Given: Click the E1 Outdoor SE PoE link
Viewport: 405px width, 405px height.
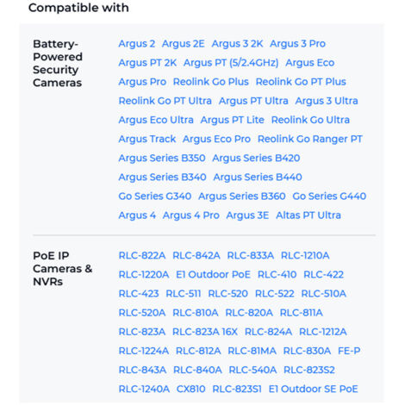Looking at the screenshot, I should (x=313, y=389).
